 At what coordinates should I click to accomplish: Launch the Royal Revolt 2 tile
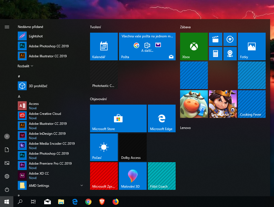[223, 104]
